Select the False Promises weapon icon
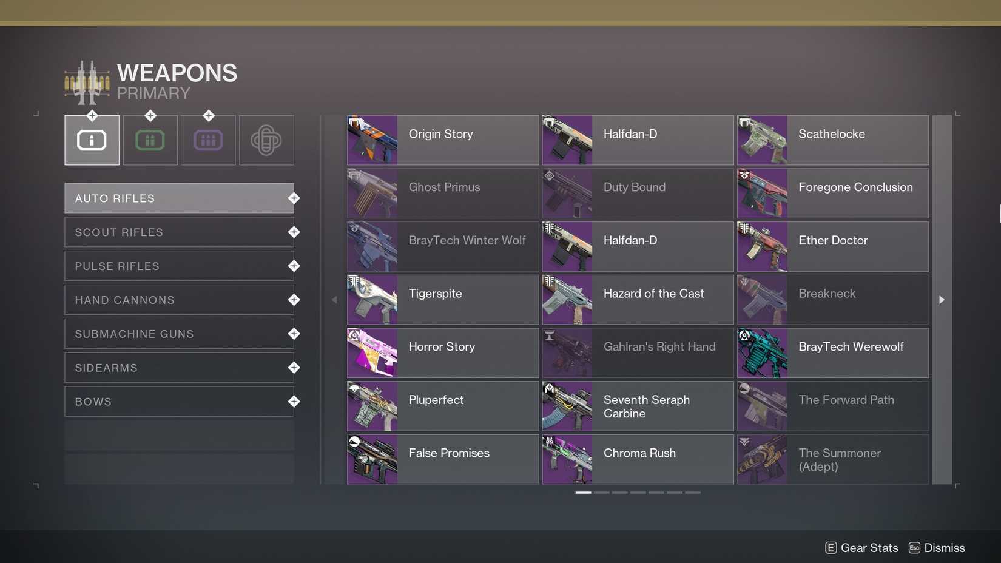This screenshot has height=563, width=1001. pos(372,459)
